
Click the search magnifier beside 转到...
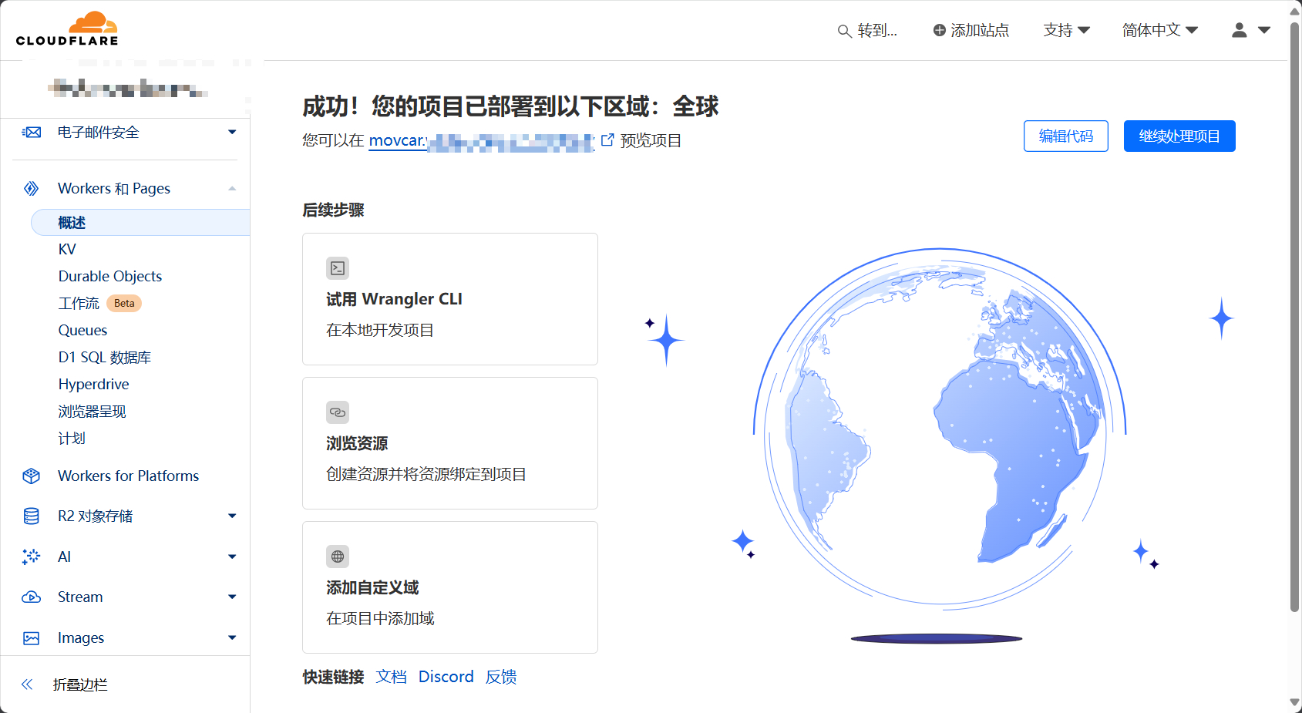coord(842,31)
